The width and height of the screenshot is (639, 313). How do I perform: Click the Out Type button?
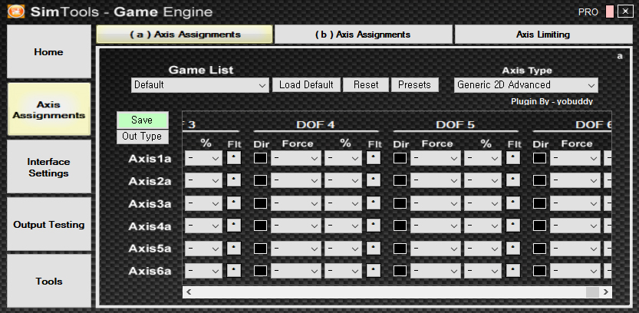tap(142, 136)
